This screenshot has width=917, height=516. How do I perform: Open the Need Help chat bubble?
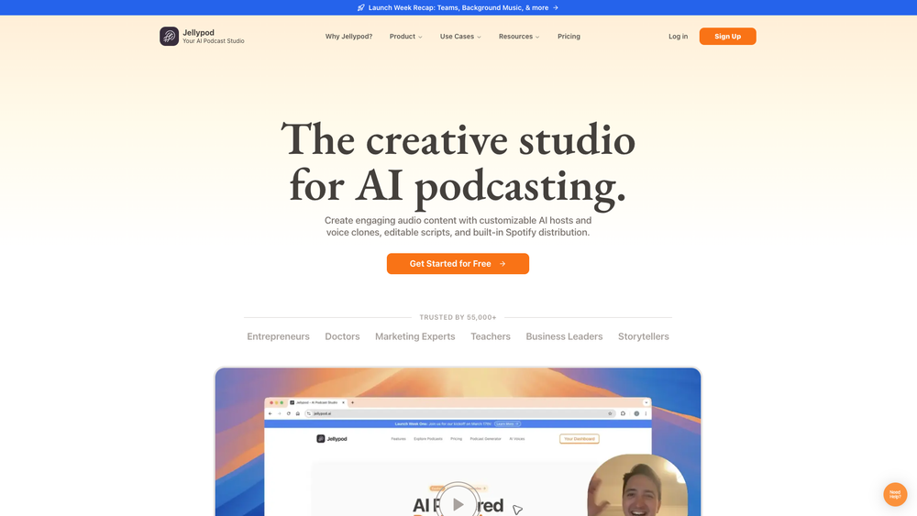click(895, 494)
